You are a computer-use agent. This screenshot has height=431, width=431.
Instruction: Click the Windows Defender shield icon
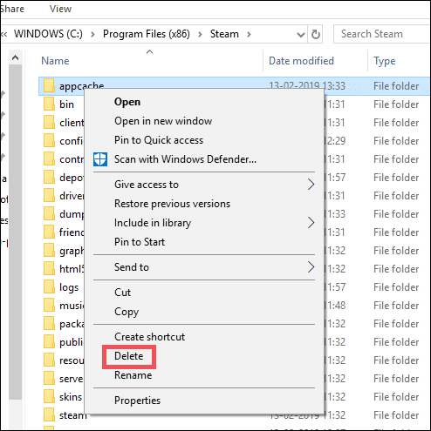[100, 159]
